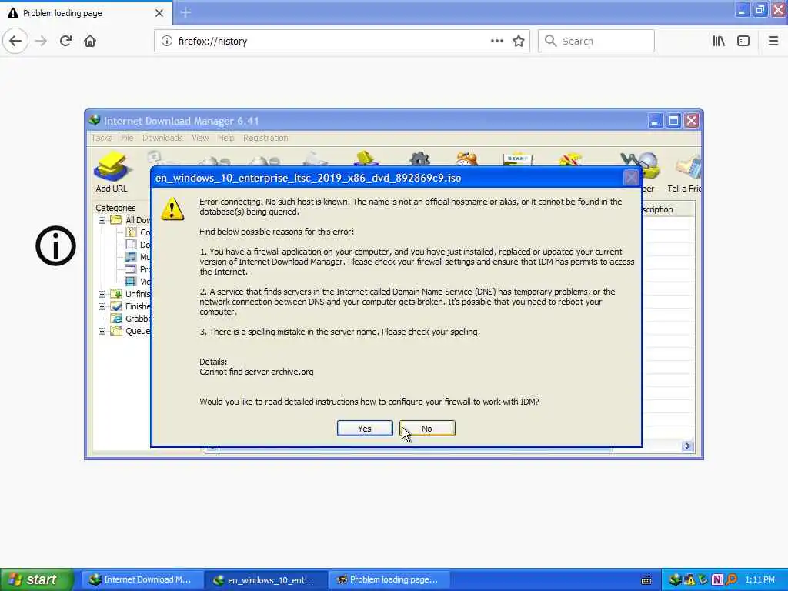The height and width of the screenshot is (591, 788).
Task: Close the error dialog with its X button
Action: click(631, 178)
